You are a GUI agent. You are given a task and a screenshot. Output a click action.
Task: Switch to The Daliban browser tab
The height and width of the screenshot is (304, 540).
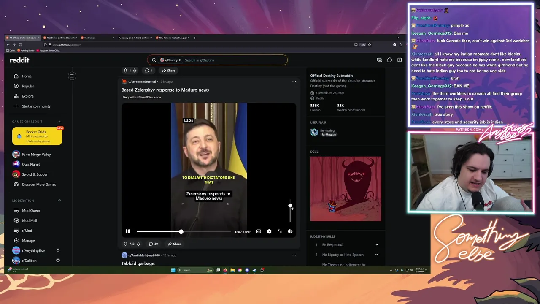point(97,38)
